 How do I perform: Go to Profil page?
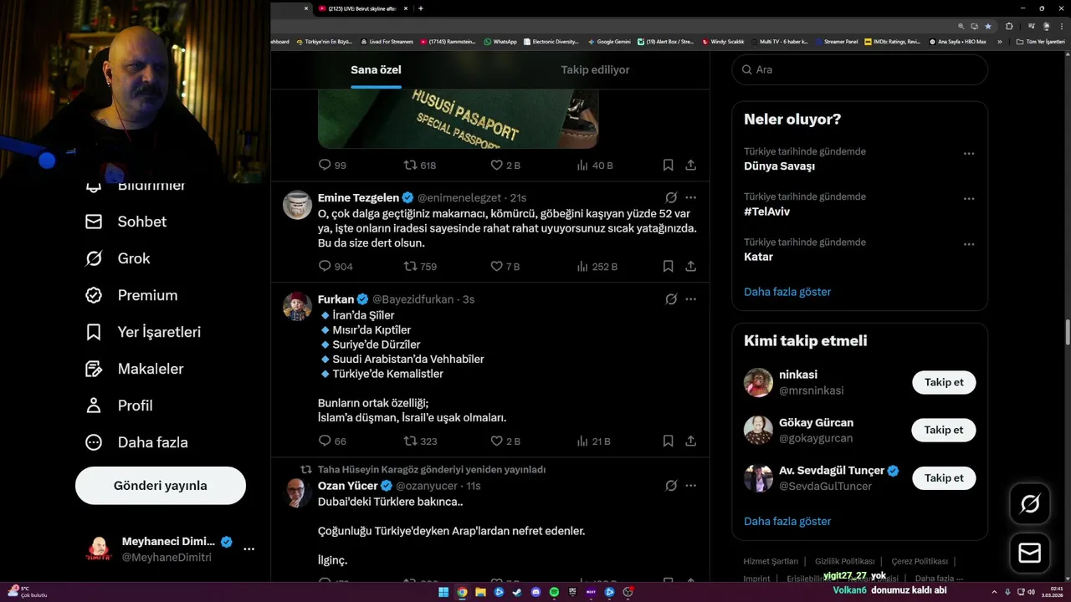click(119, 406)
